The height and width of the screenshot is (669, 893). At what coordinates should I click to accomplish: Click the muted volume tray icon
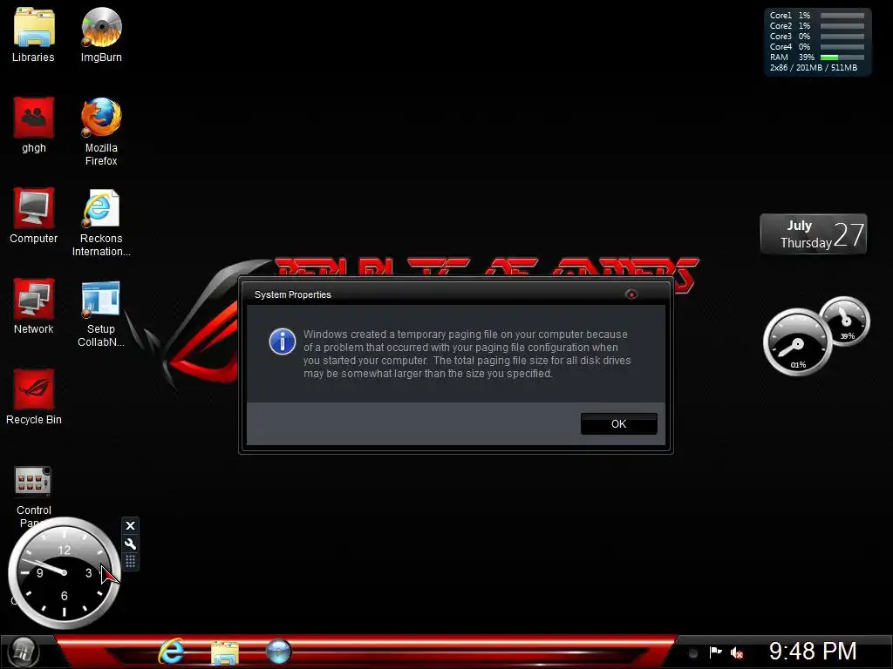[x=737, y=653]
